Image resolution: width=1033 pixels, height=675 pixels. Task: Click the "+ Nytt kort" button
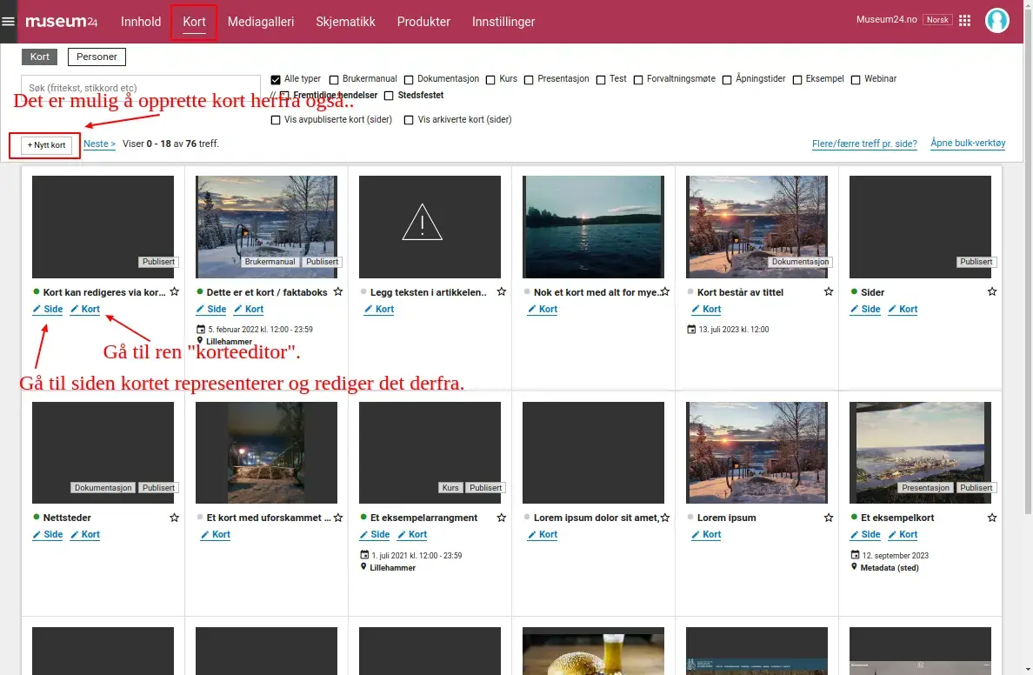pyautogui.click(x=46, y=145)
